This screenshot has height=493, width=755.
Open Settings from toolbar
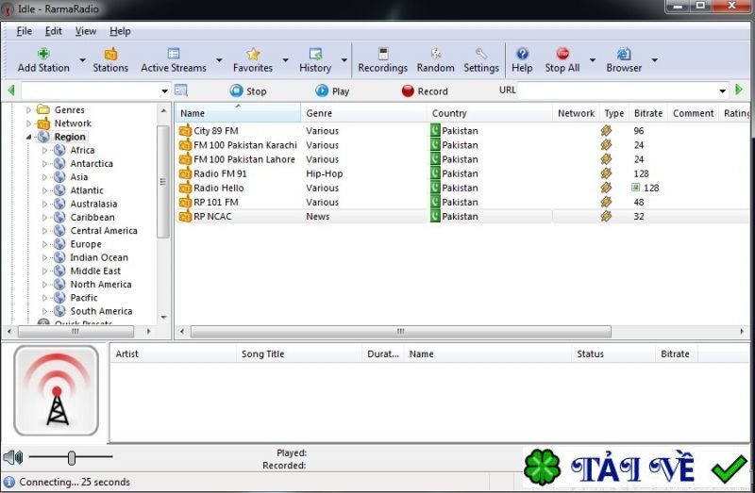pyautogui.click(x=481, y=60)
